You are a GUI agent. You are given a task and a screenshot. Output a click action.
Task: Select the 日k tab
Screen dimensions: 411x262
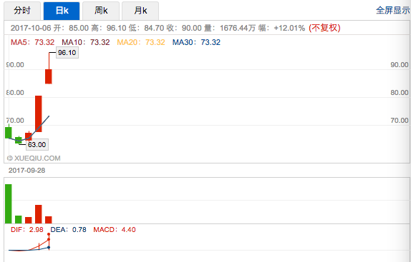point(62,11)
